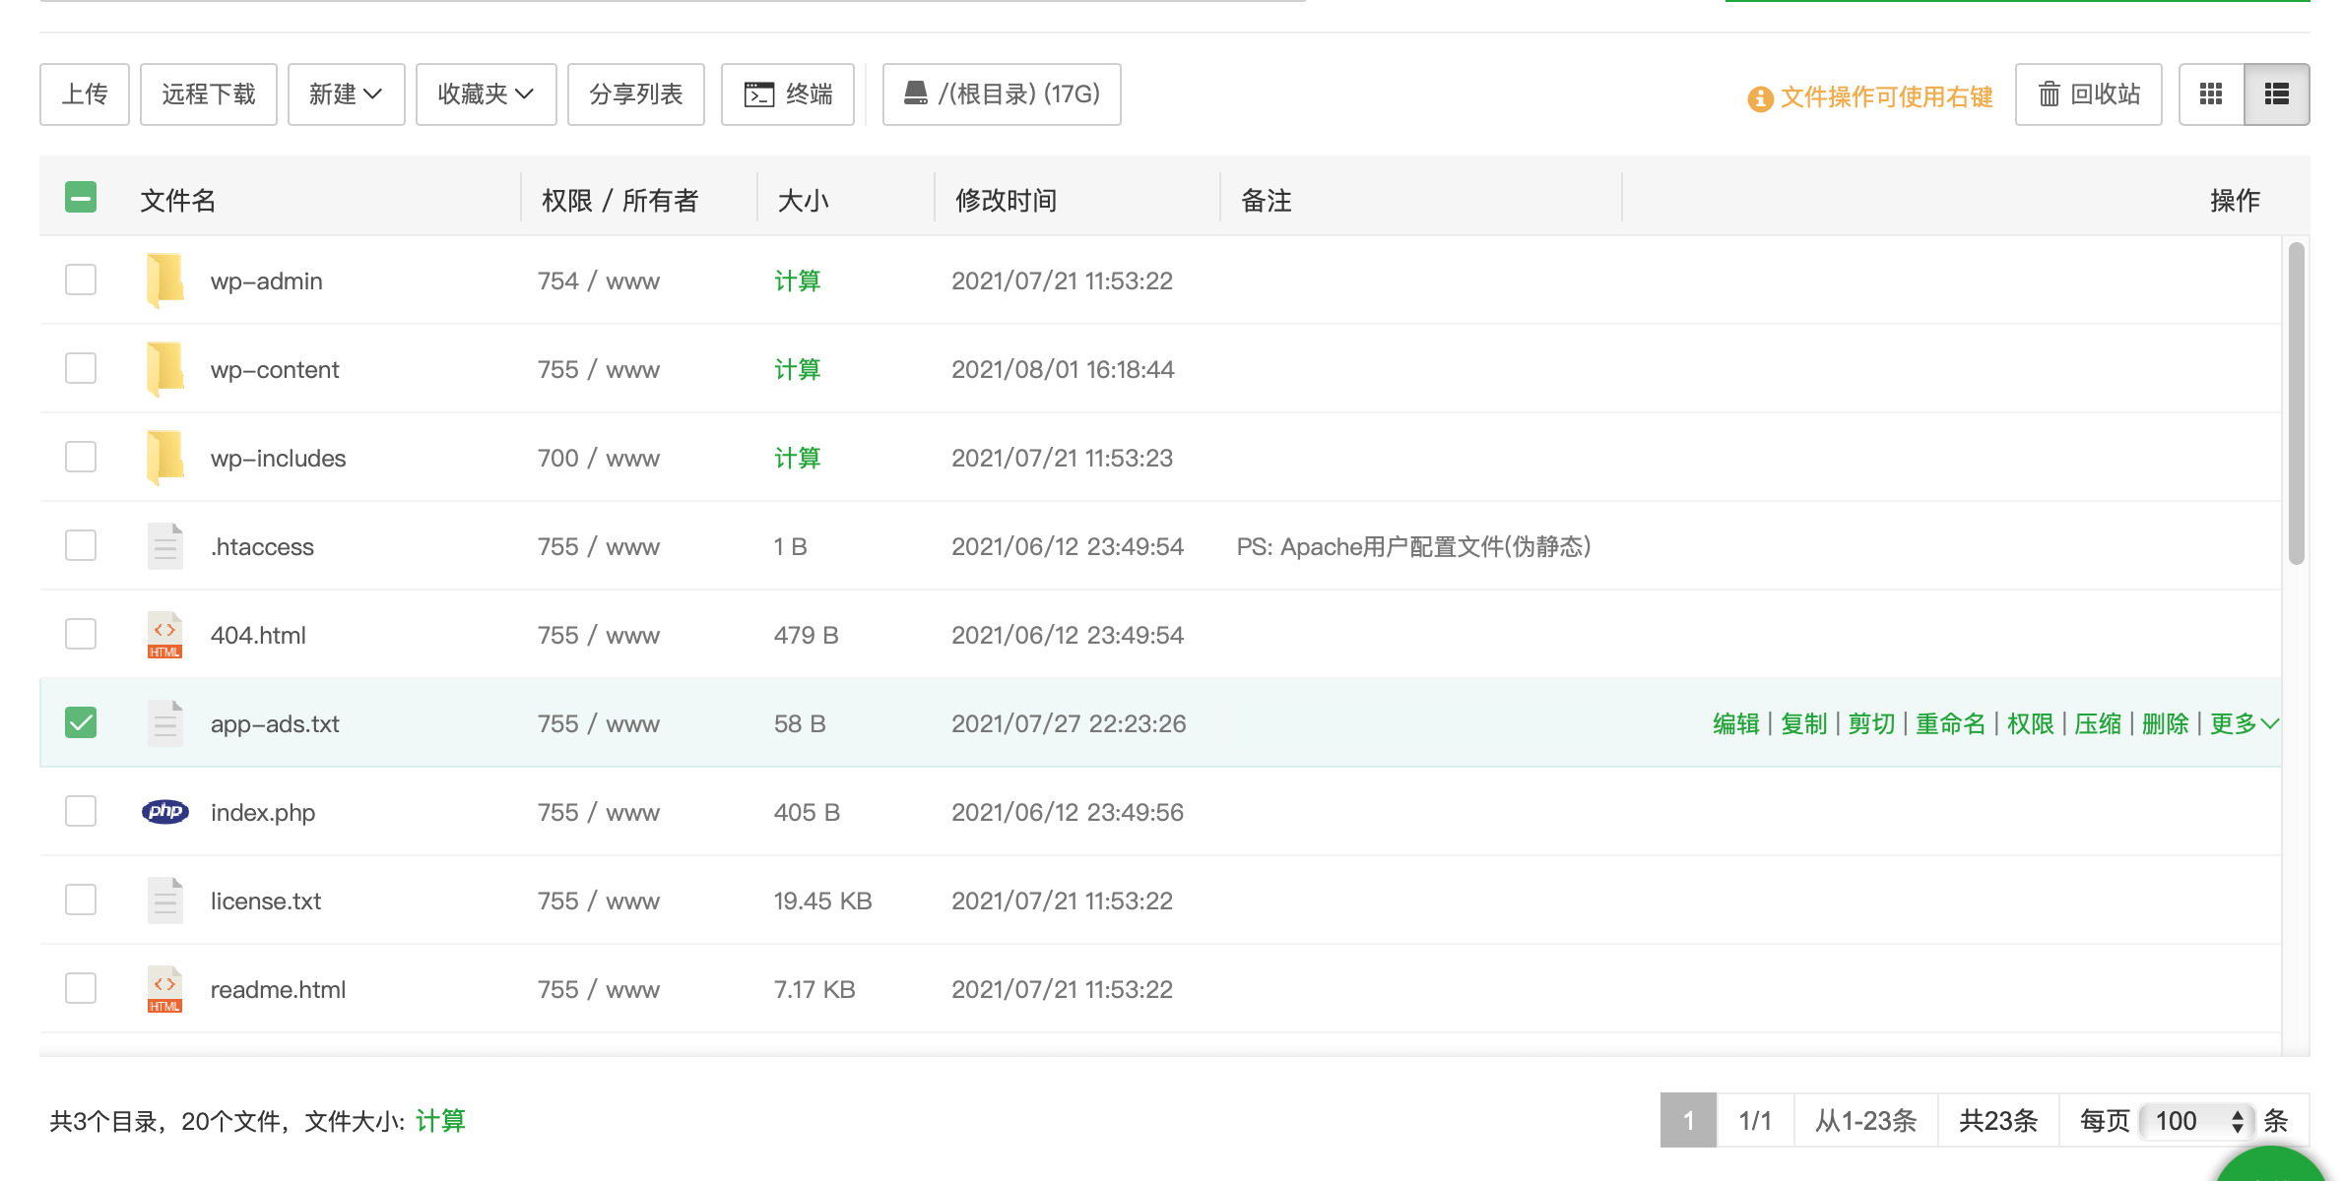The height and width of the screenshot is (1181, 2344).
Task: Click 编辑 for app-ads.txt
Action: click(x=1736, y=724)
